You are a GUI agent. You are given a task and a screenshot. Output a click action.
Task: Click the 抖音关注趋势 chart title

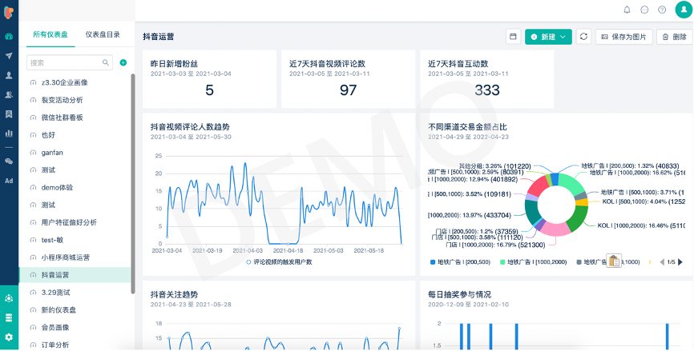tap(174, 294)
